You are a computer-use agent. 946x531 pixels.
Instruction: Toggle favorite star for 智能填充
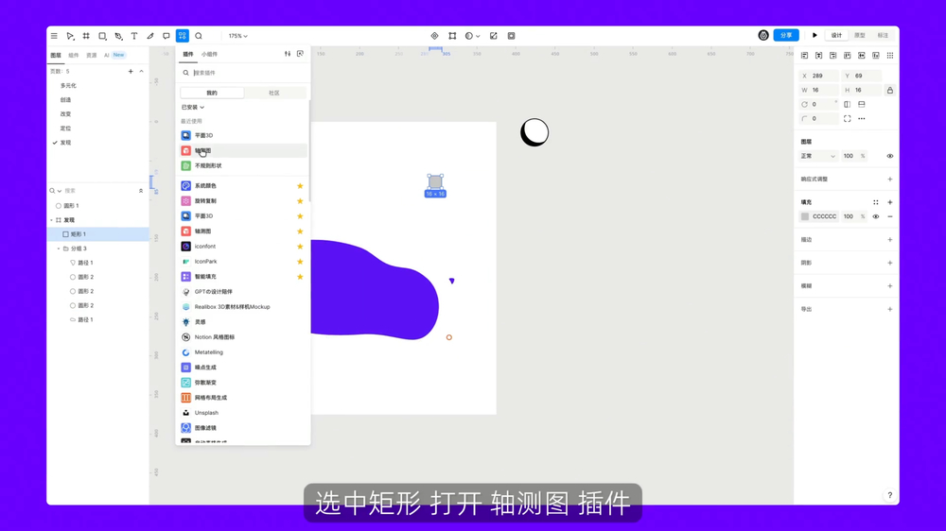[x=300, y=277]
